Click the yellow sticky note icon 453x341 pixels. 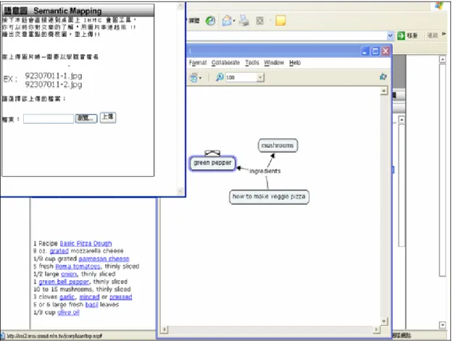(x=280, y=21)
